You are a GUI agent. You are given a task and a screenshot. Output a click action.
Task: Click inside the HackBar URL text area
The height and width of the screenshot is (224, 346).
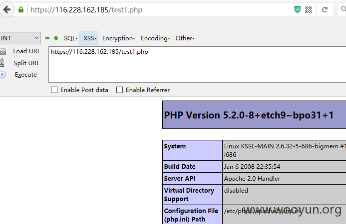197,65
